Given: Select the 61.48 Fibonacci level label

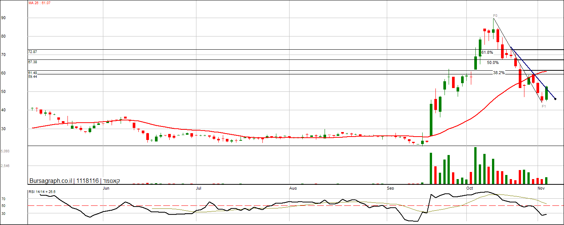Looking at the screenshot, I should (x=32, y=73).
